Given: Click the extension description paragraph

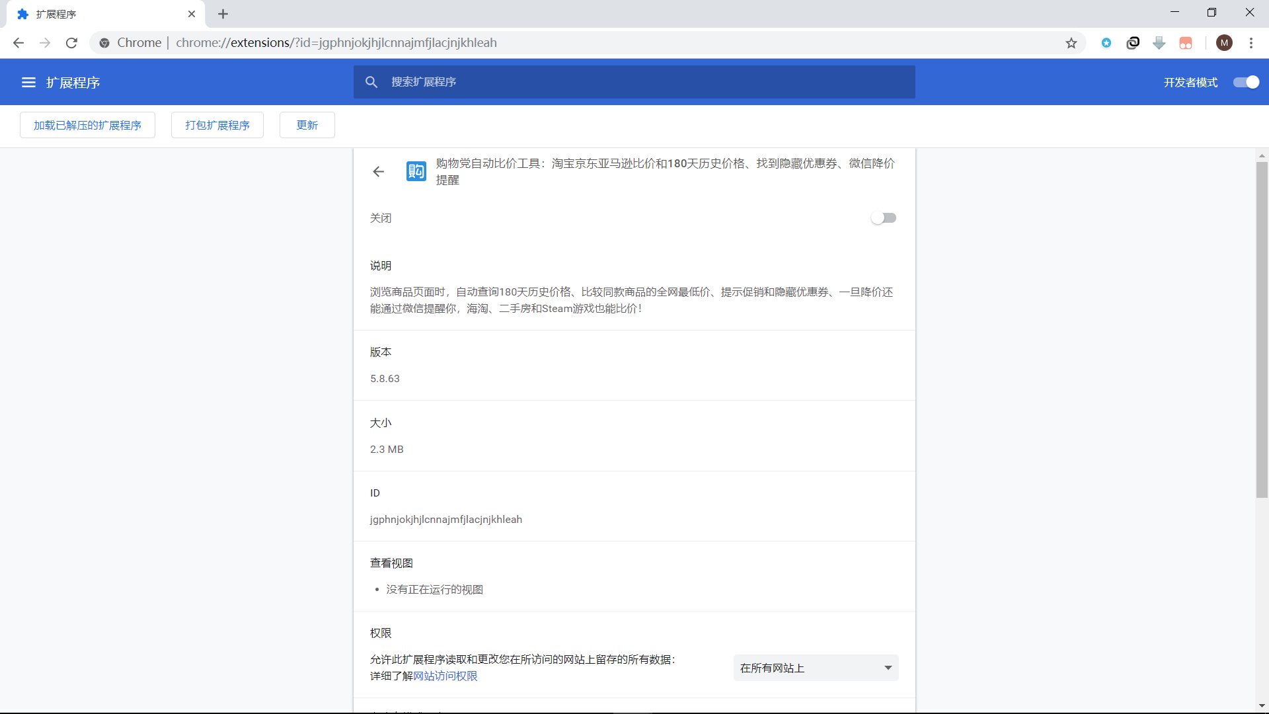Looking at the screenshot, I should (632, 300).
